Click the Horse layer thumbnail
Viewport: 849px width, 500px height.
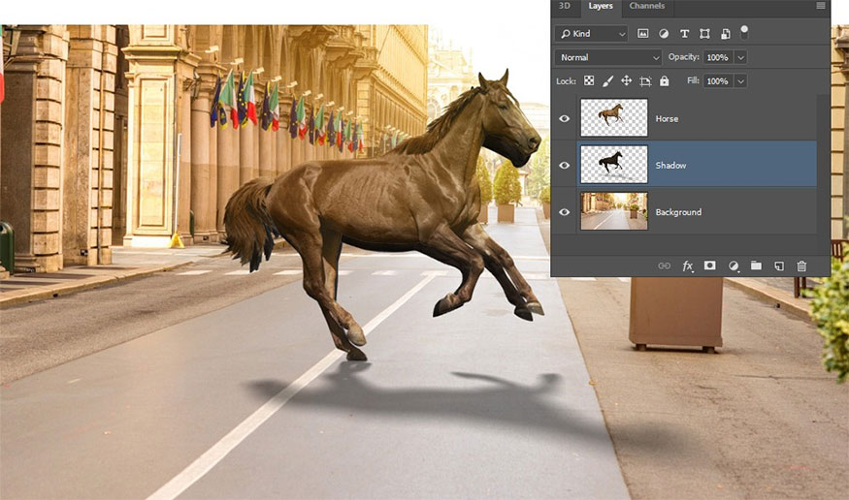(x=614, y=117)
